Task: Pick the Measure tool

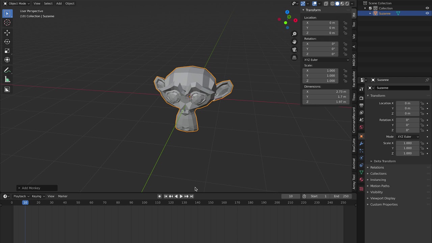Action: 7,79
